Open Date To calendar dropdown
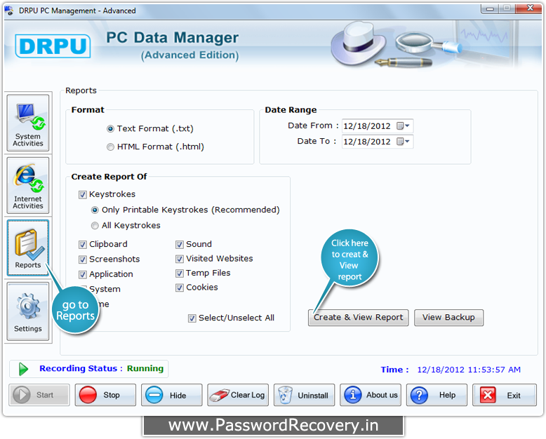 coord(404,142)
